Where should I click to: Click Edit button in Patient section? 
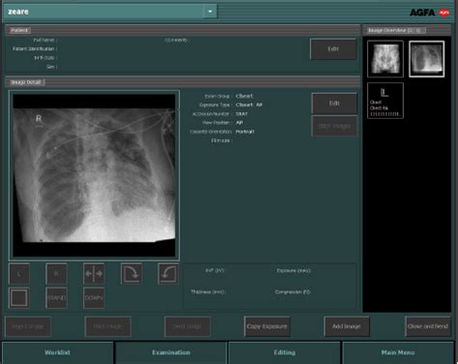pos(333,49)
